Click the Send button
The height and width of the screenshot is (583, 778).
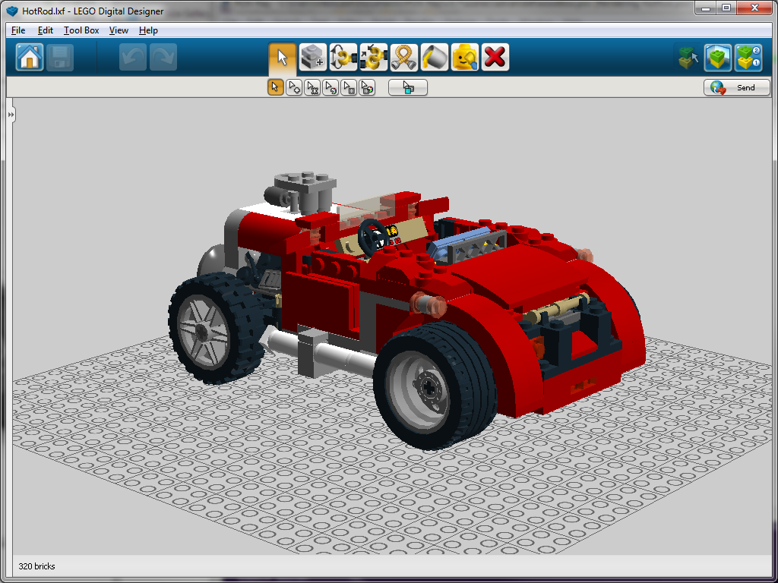point(736,87)
